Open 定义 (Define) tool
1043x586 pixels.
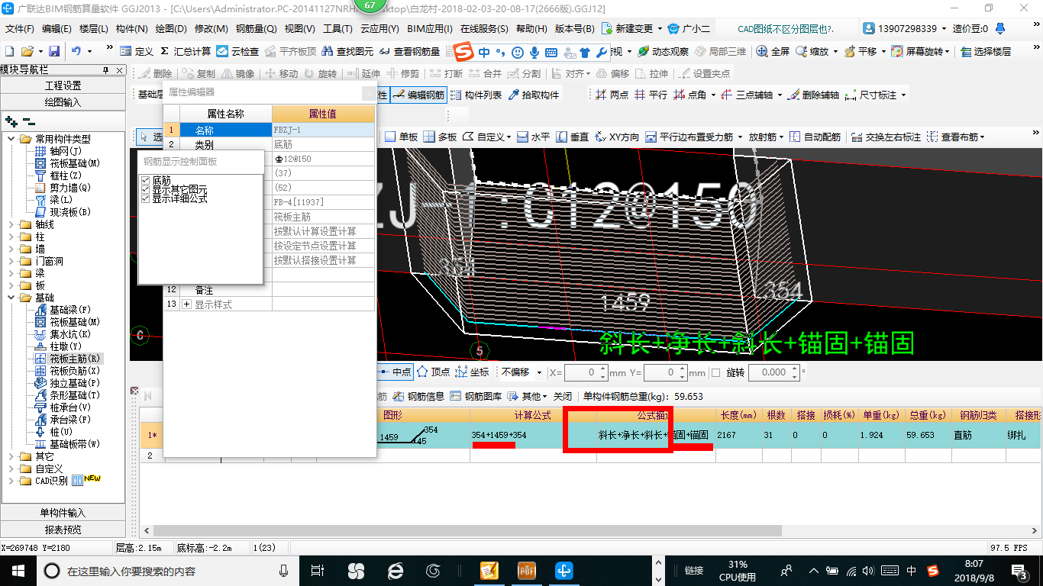tap(137, 51)
